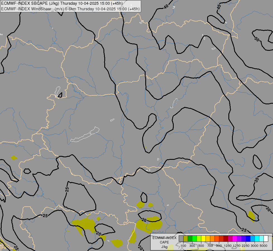Click the 1250 value on the legend scale

tap(228, 246)
